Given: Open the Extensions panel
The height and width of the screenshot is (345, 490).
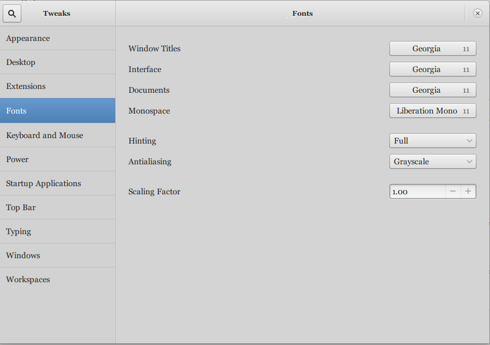Looking at the screenshot, I should click(x=57, y=86).
